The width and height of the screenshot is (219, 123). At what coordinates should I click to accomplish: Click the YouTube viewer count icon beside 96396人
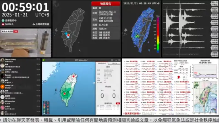pyautogui.click(x=3, y=24)
